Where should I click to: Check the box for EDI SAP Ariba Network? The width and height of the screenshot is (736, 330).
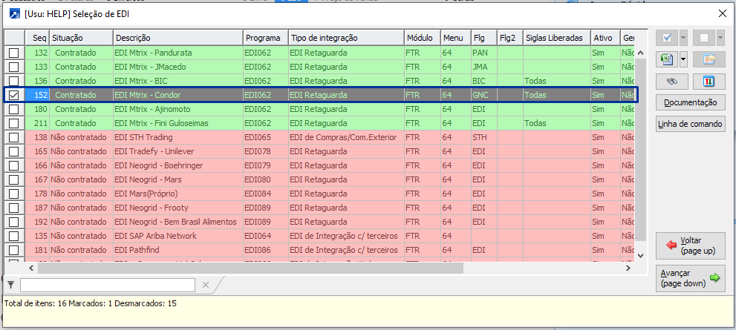click(x=14, y=236)
